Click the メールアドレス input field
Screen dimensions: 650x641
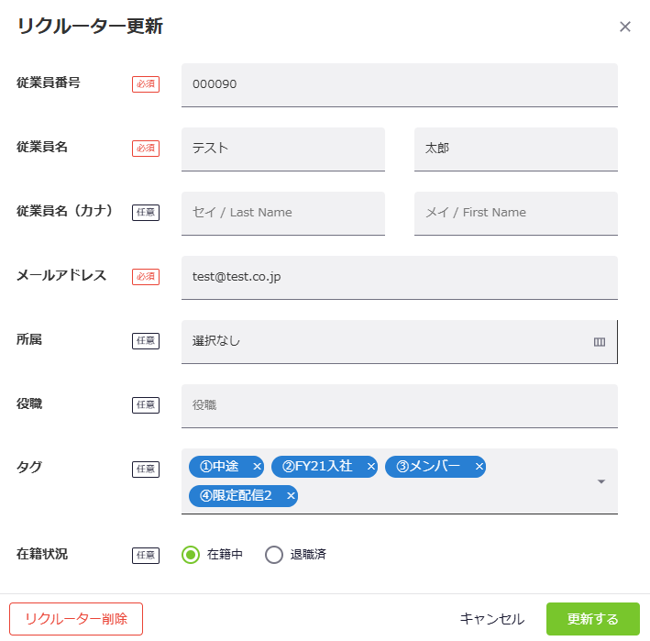click(x=399, y=277)
